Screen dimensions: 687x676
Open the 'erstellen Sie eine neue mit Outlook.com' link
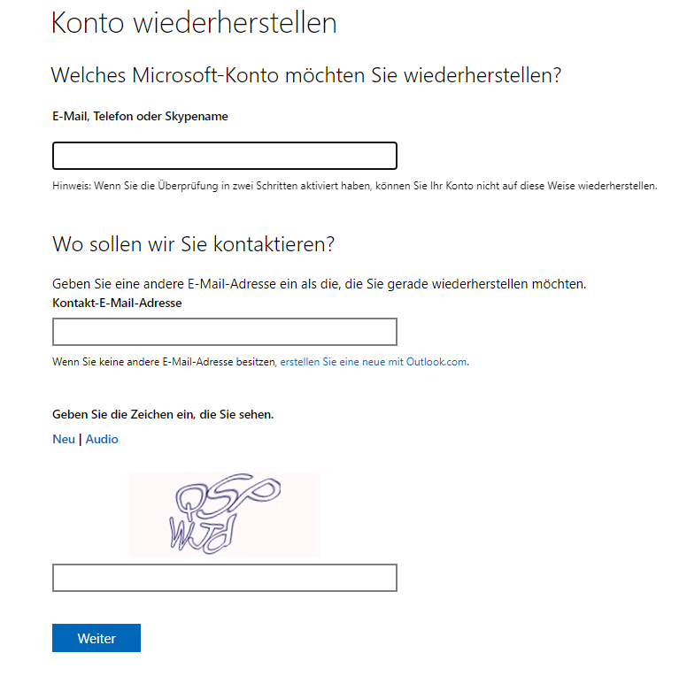(x=374, y=362)
